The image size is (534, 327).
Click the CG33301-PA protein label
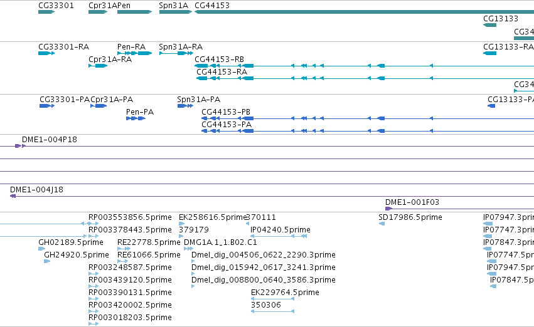[65, 99]
